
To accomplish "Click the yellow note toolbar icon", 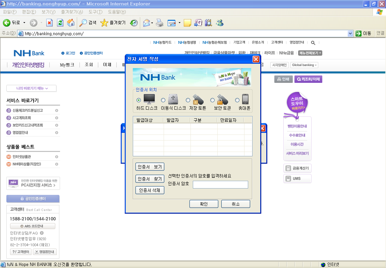I will (187, 23).
